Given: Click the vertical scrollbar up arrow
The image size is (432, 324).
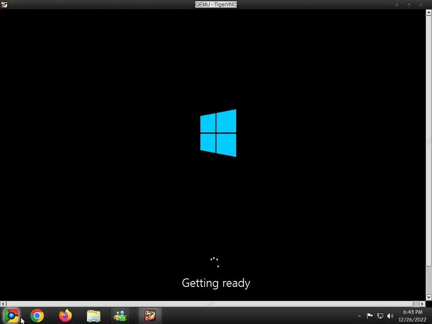Looking at the screenshot, I should coord(429,12).
